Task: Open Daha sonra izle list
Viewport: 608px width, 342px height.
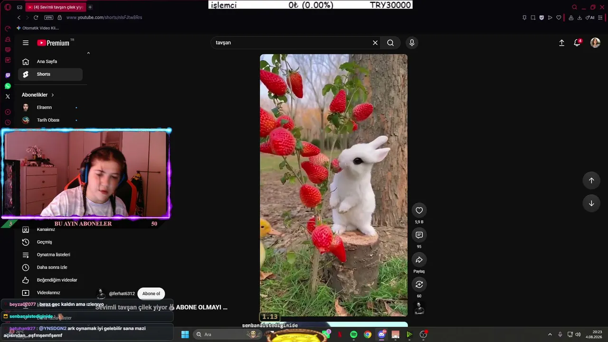Action: [x=50, y=267]
